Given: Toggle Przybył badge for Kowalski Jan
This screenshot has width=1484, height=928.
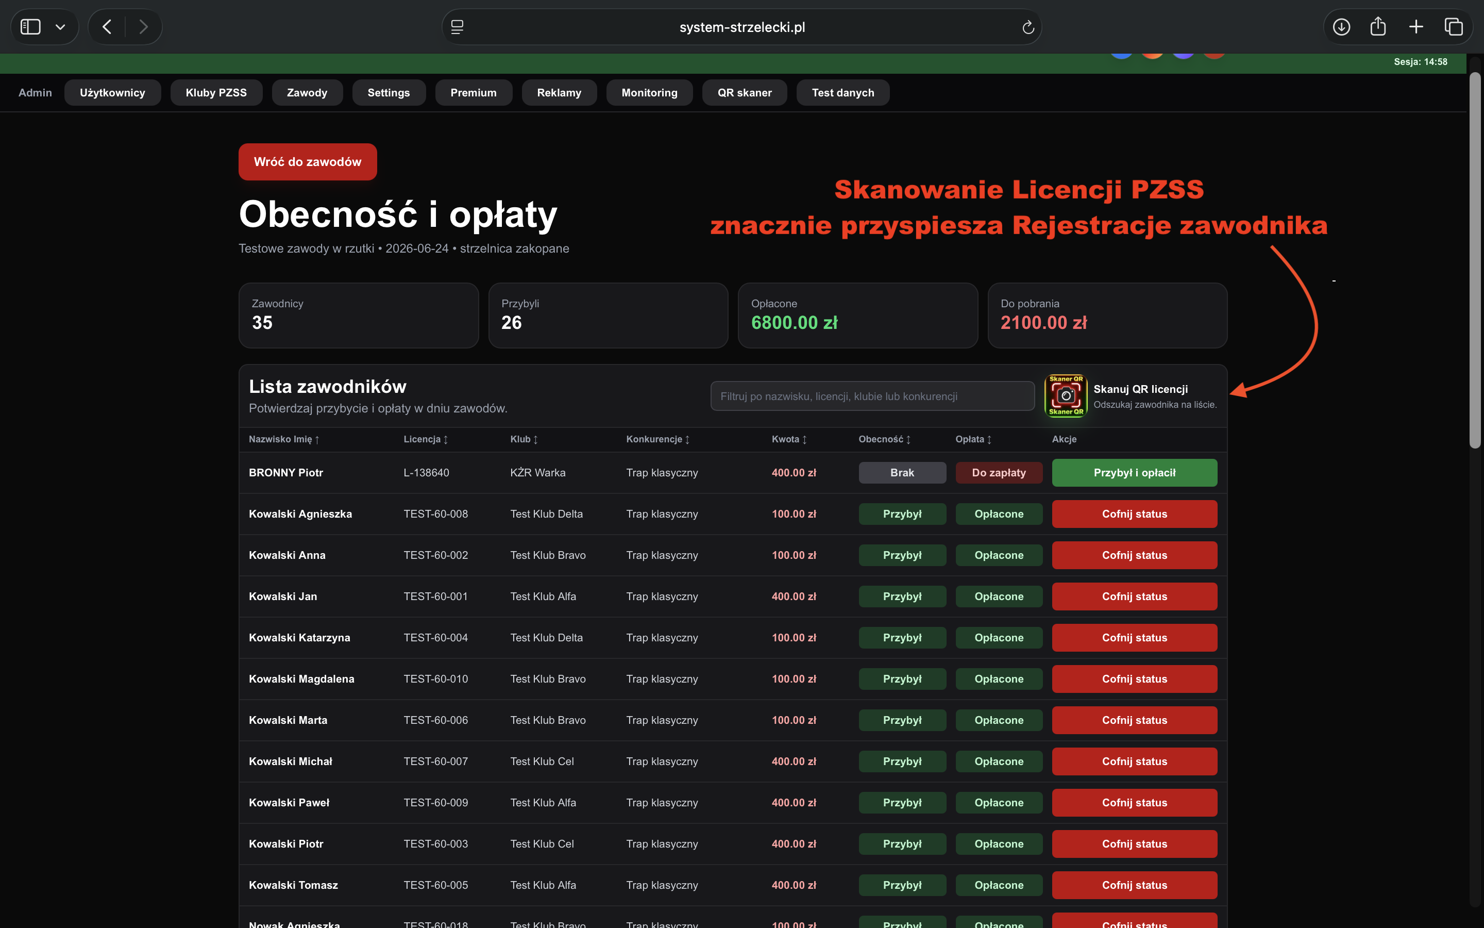Looking at the screenshot, I should (x=902, y=596).
